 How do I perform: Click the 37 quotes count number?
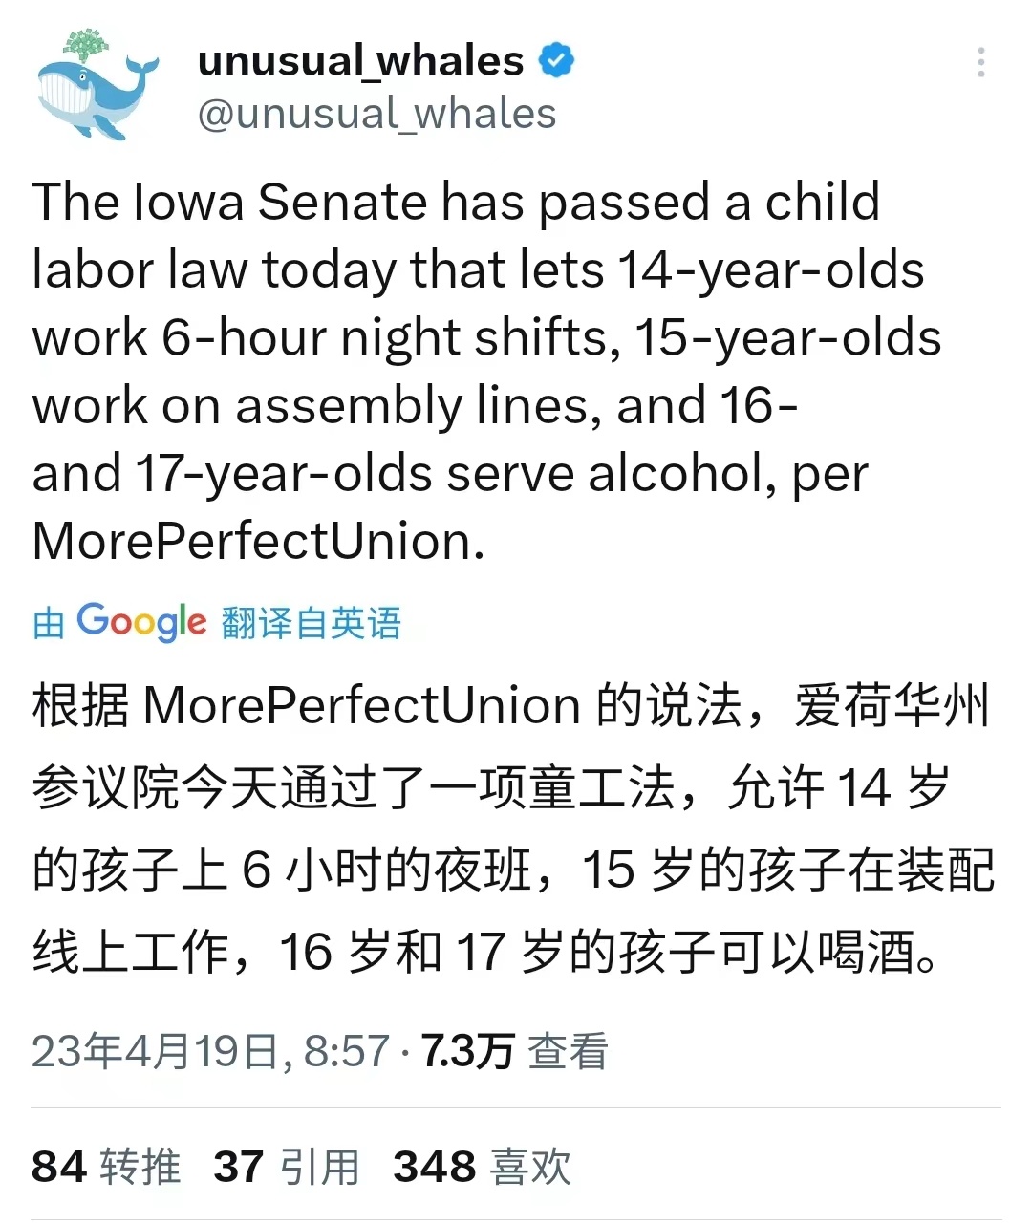pyautogui.click(x=239, y=1167)
